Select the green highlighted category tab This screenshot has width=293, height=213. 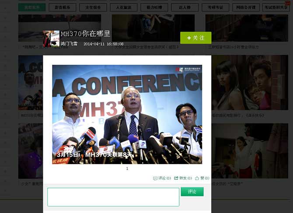(32, 7)
